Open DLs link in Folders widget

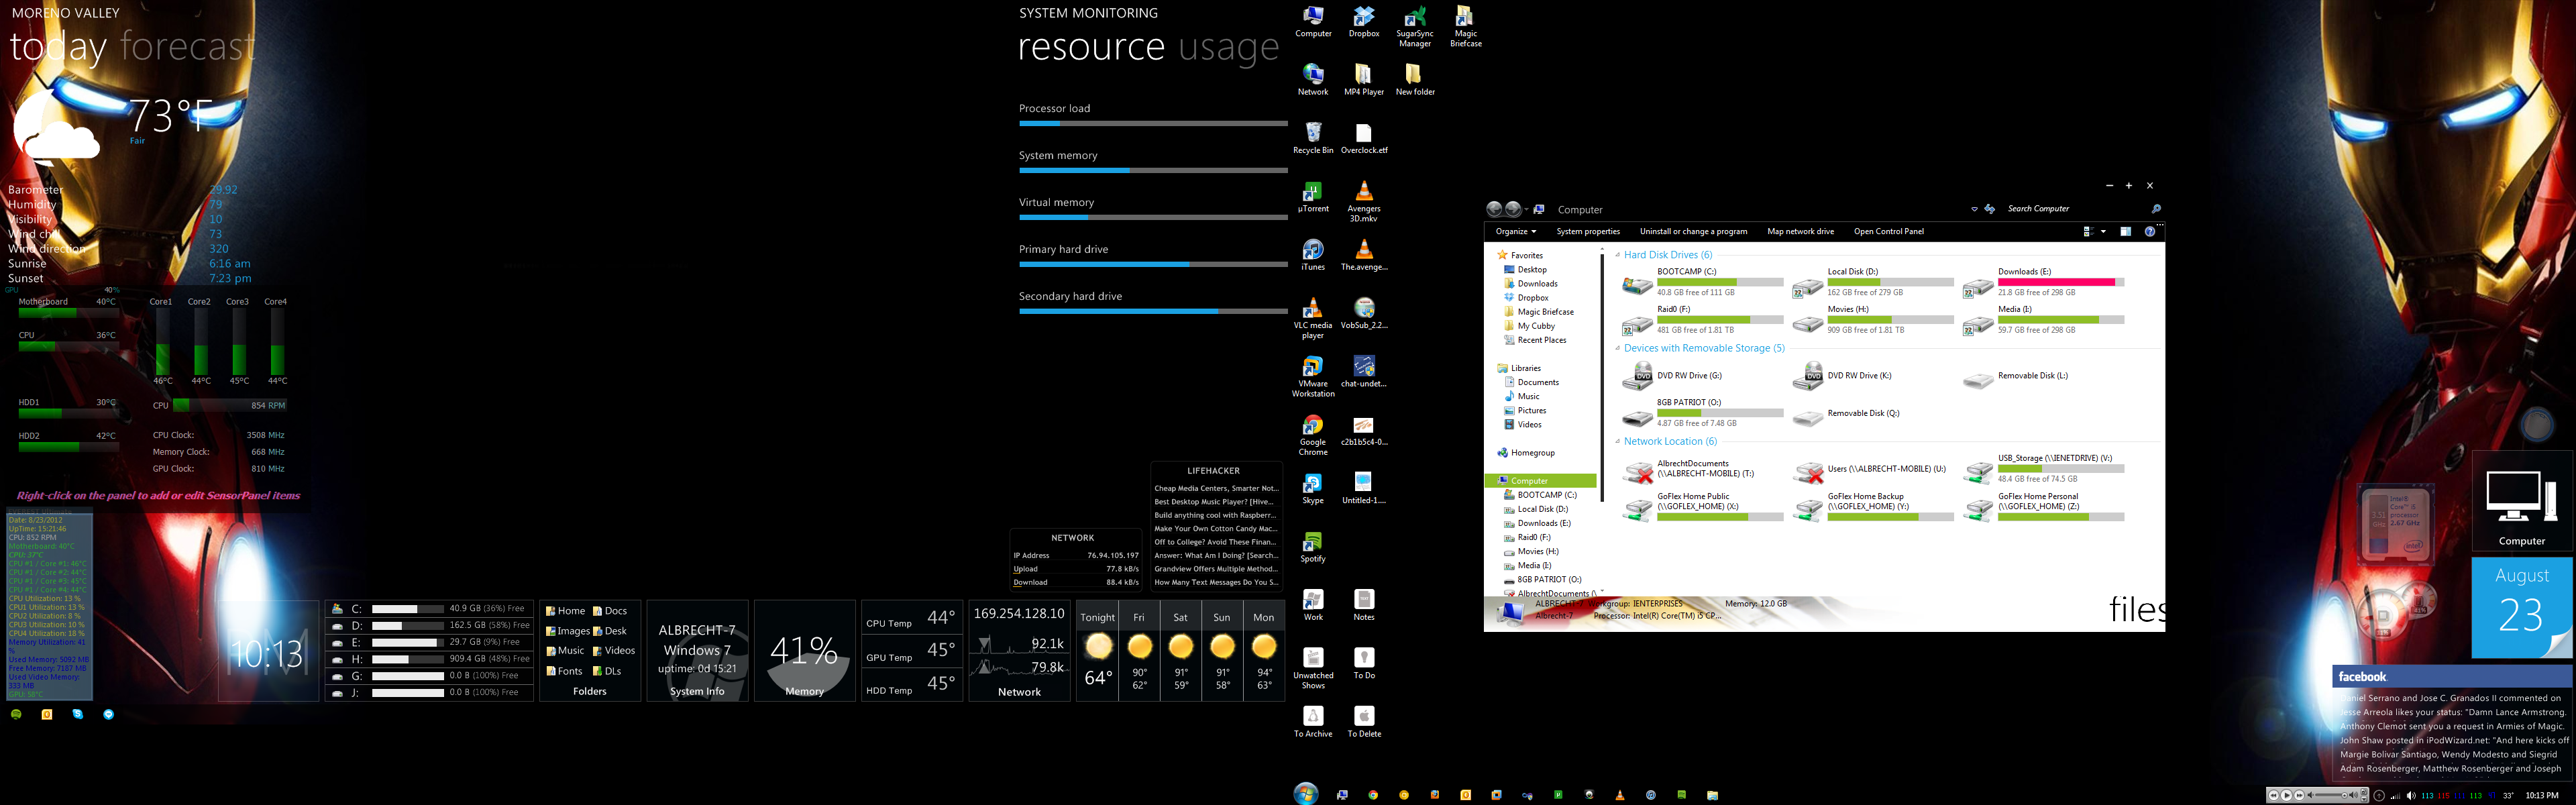coord(607,671)
